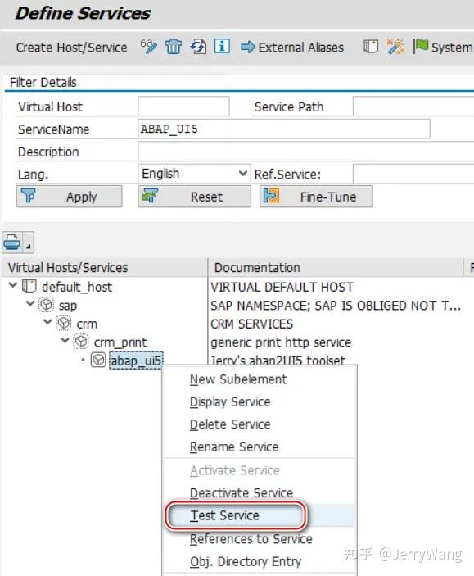Click the magic wand icon
The height and width of the screenshot is (576, 474).
click(x=395, y=47)
